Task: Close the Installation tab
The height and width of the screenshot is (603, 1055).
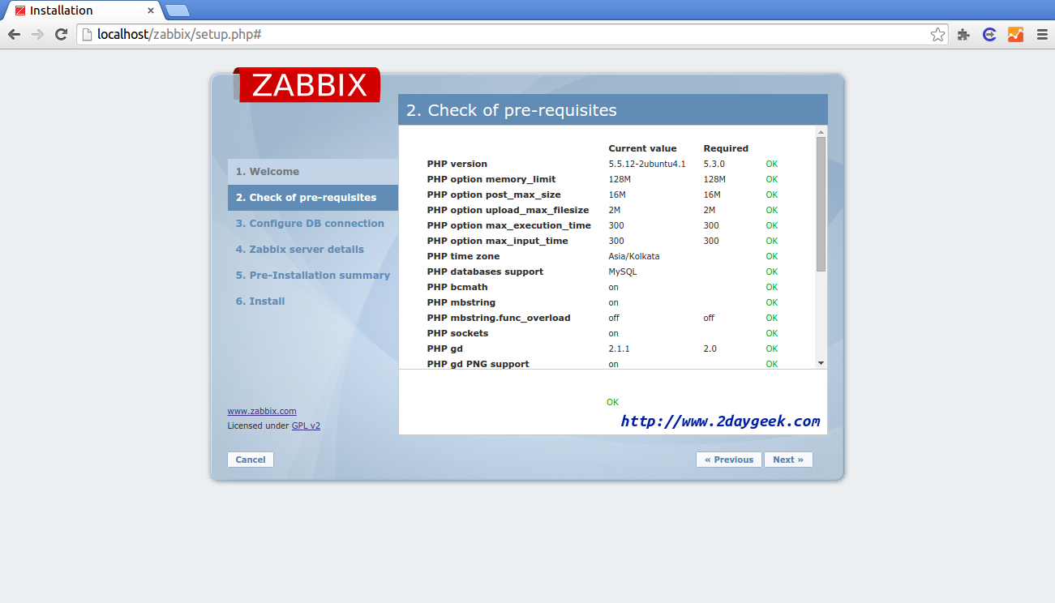Action: (x=151, y=11)
